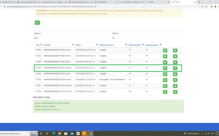Click left green icon in 20/10/2020 row
This screenshot has height=136, width=219.
coord(165,56)
